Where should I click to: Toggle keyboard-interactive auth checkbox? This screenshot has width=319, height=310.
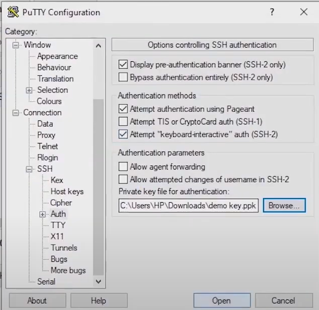pyautogui.click(x=123, y=134)
